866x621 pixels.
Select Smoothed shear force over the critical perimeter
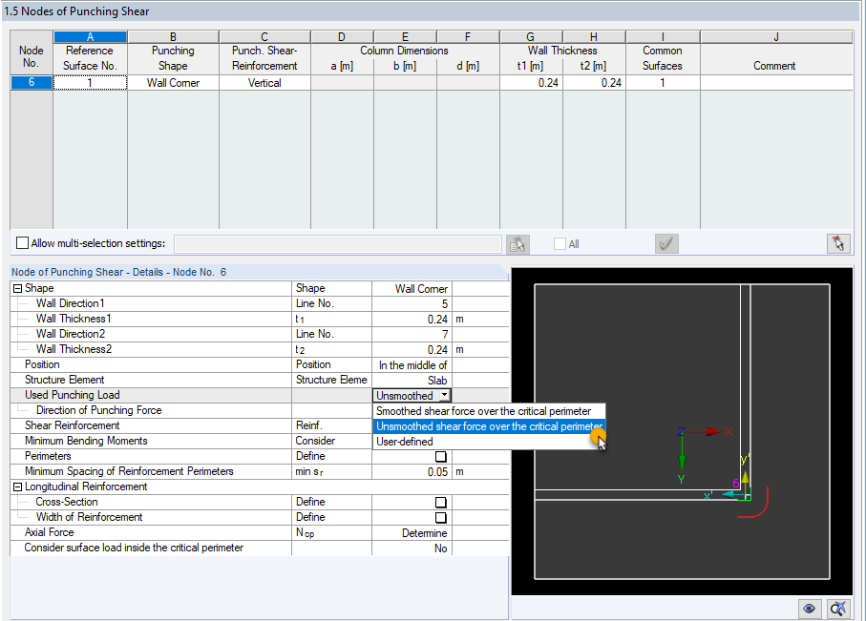click(x=489, y=411)
